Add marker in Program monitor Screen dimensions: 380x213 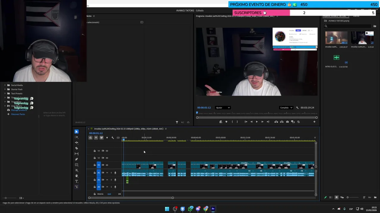point(226,122)
